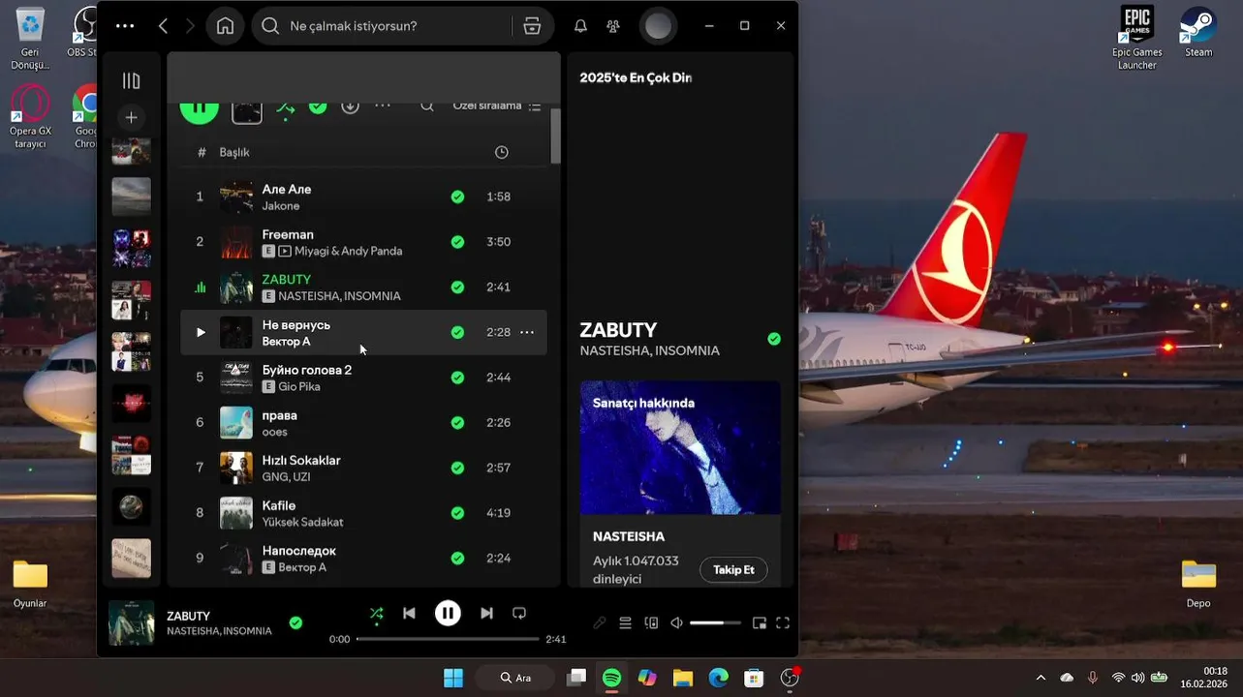Viewport: 1243px width, 697px height.
Task: Click the now-playing ZABUTY cover thumbnail
Action: point(131,622)
